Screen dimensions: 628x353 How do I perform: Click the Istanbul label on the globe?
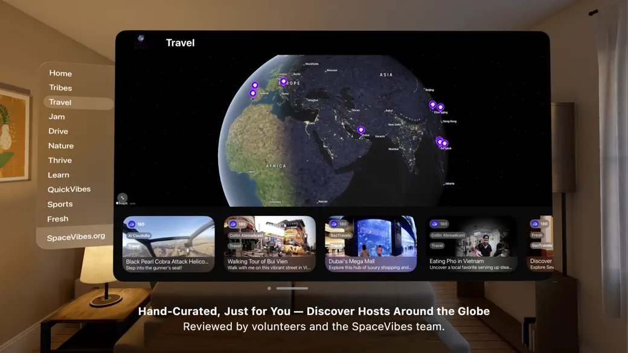tap(312, 100)
